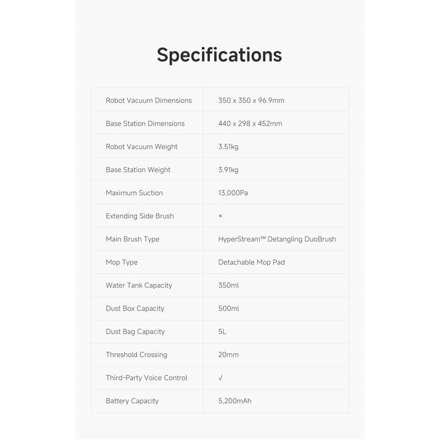Select the Robot Vacuum Dimensions label

coord(149,101)
